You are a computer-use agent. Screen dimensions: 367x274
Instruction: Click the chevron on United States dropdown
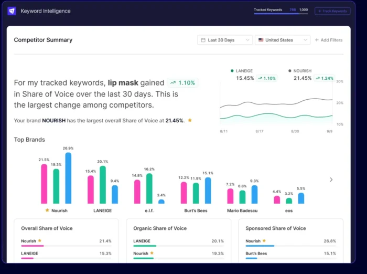click(305, 40)
